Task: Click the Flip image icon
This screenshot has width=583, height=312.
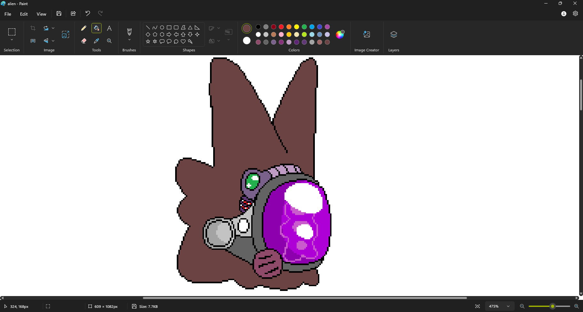Action: click(46, 41)
